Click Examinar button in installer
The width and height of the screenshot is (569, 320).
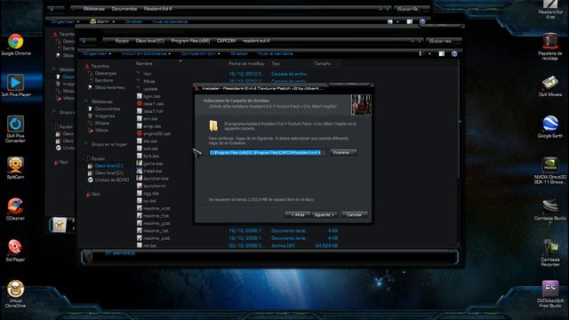pos(343,153)
